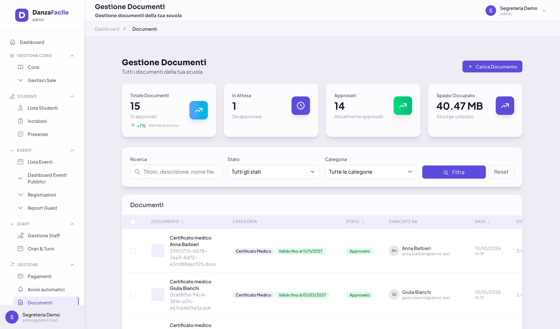Click the Filtra button
Viewport: 560px width, 329px height.
point(454,172)
